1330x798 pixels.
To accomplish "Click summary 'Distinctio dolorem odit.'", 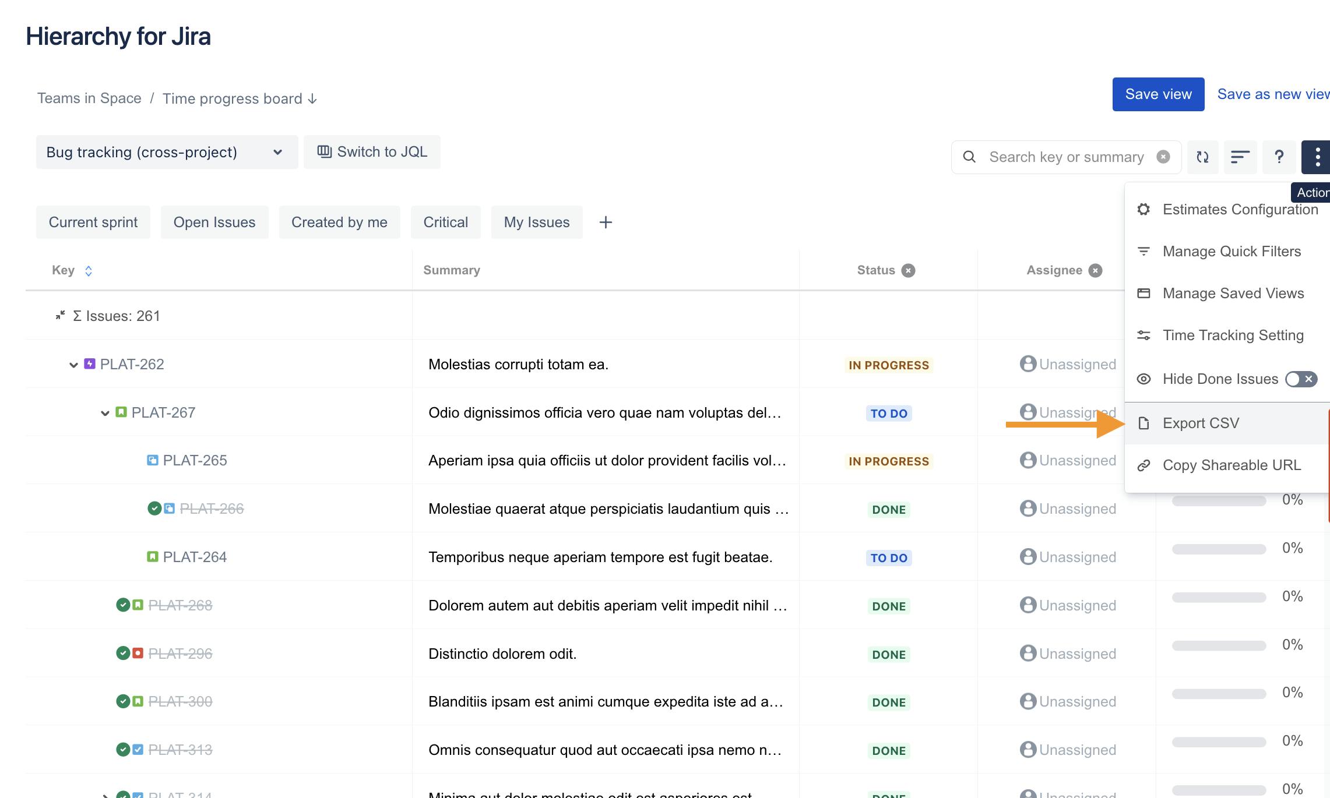I will click(x=502, y=654).
